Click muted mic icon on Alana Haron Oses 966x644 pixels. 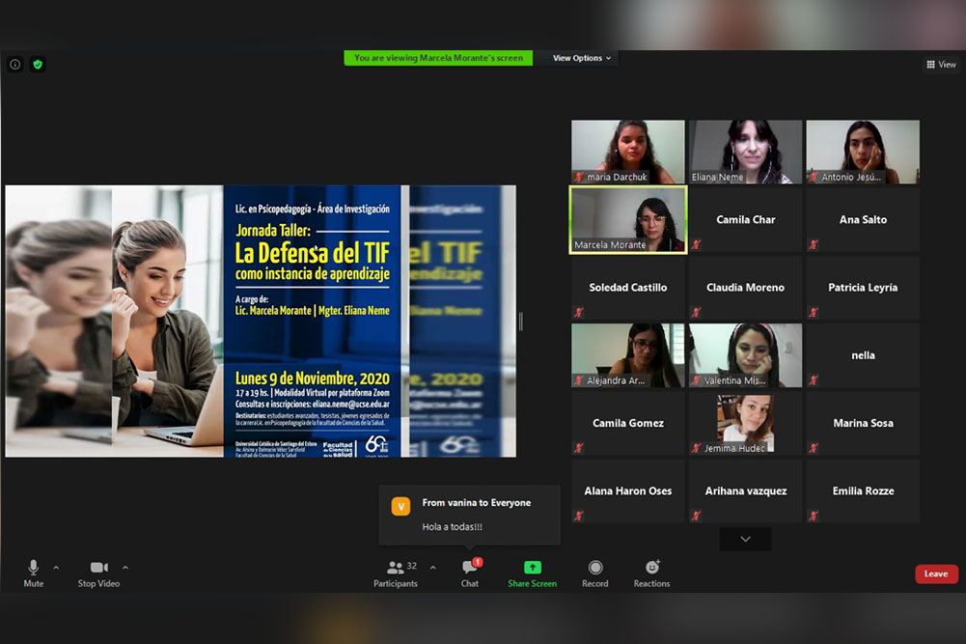pyautogui.click(x=578, y=516)
